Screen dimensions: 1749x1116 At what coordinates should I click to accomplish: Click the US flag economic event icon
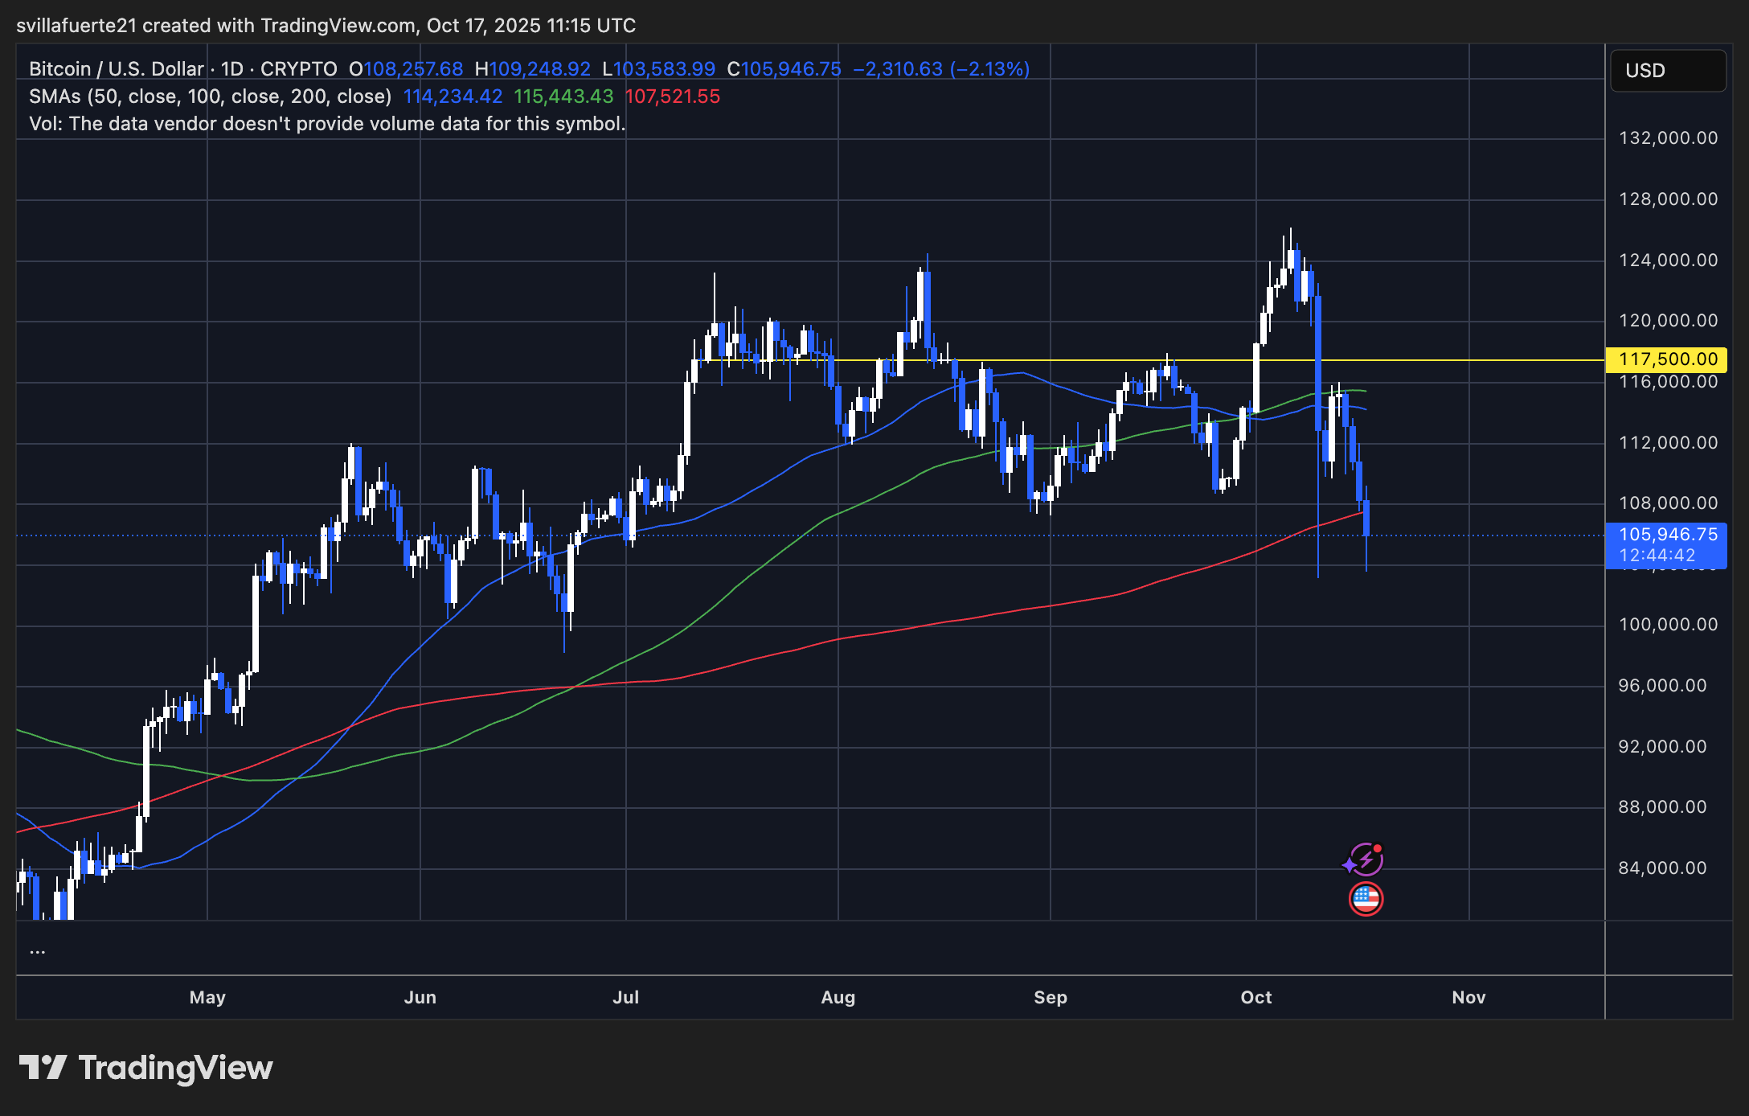click(x=1365, y=898)
